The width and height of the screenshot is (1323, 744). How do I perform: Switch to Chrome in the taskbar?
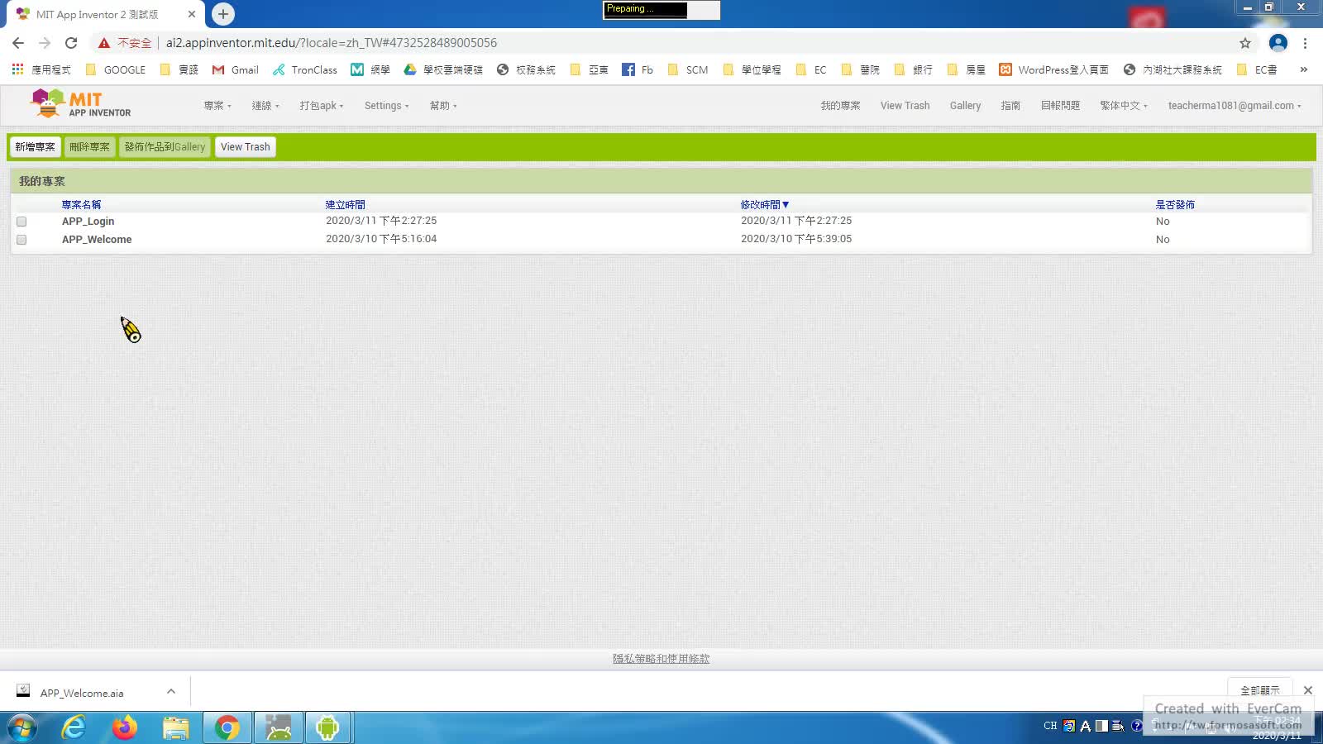[227, 727]
